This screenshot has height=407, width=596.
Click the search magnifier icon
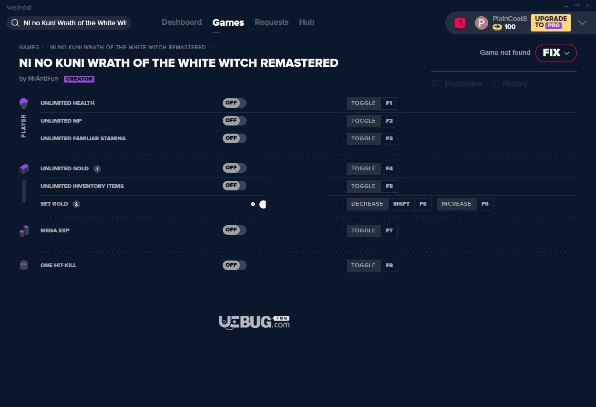point(15,23)
